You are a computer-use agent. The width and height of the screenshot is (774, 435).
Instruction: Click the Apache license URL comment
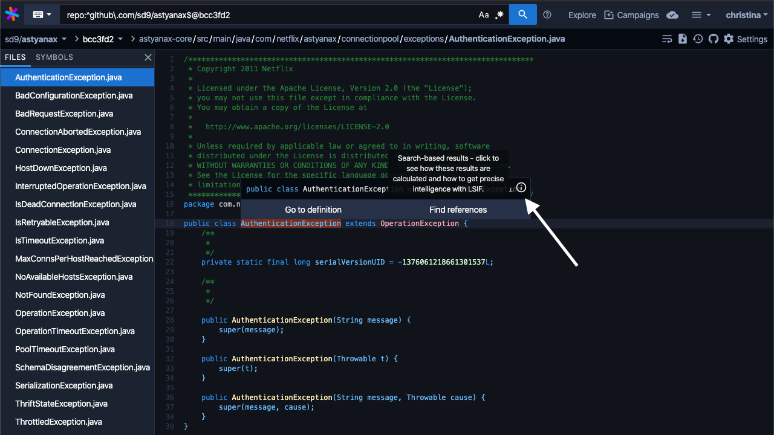(298, 127)
